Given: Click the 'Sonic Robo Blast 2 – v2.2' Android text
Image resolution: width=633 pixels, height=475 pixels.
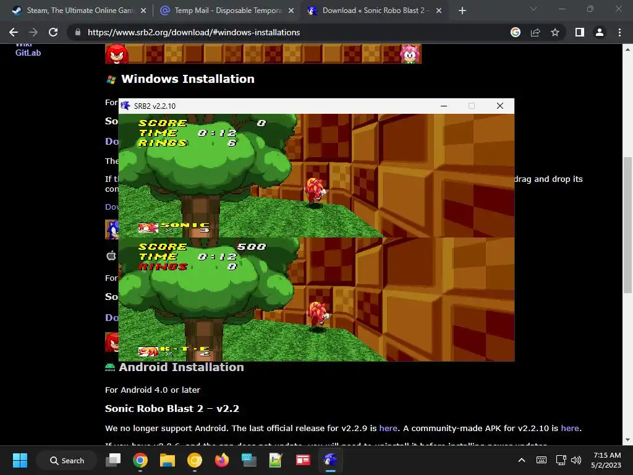Looking at the screenshot, I should 172,409.
